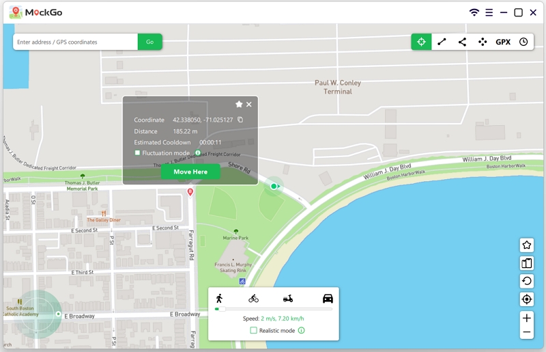Click the red pin marker on map
Viewport: 546px width, 352px height.
[190, 192]
